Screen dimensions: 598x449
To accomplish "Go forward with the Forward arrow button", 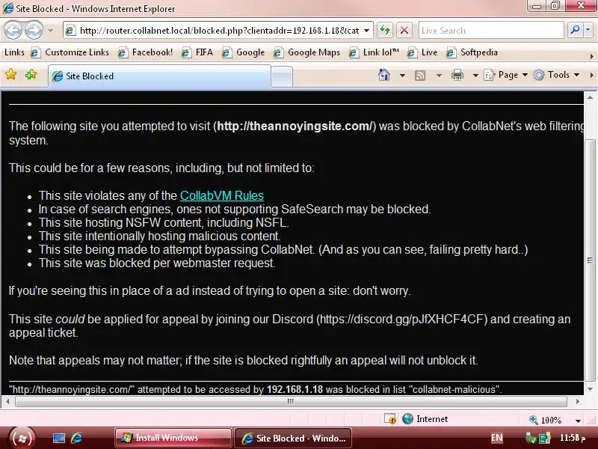I will [x=34, y=30].
